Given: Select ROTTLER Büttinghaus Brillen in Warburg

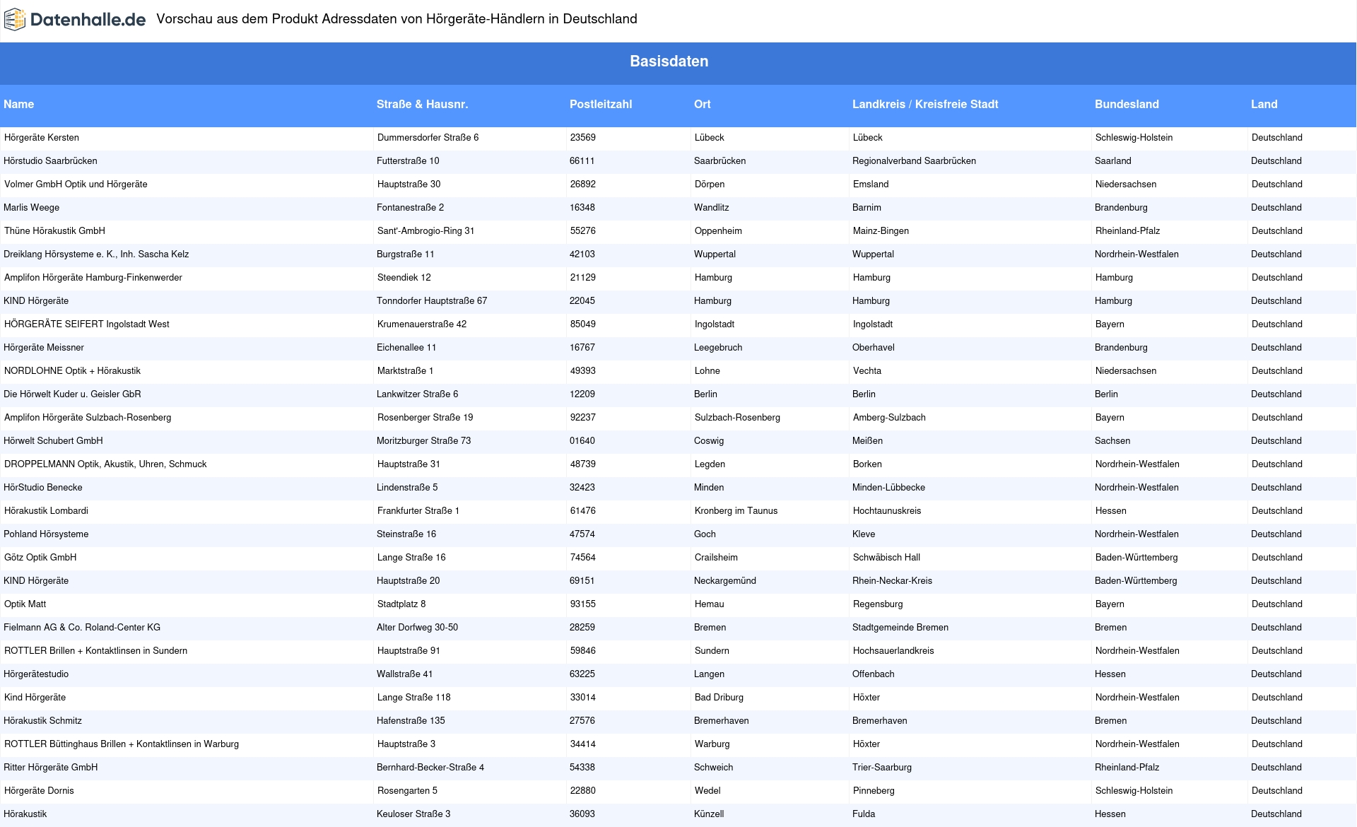Looking at the screenshot, I should pyautogui.click(x=122, y=744).
